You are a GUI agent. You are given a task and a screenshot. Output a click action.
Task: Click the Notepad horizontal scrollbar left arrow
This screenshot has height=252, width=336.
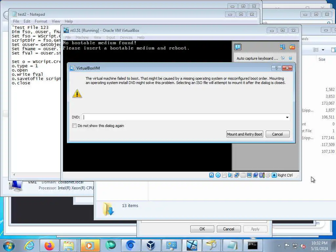14,175
